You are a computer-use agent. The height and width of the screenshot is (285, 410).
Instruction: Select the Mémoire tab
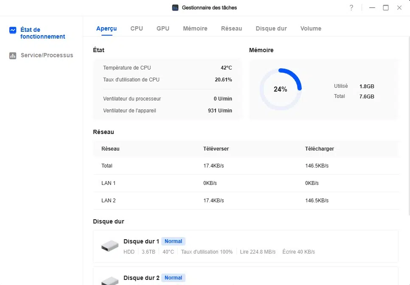click(195, 28)
